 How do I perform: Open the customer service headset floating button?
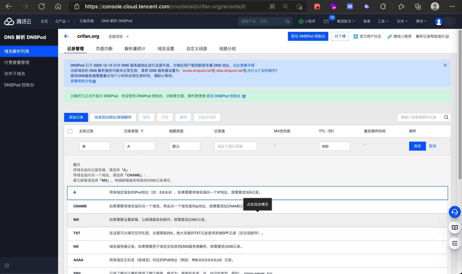point(455,212)
